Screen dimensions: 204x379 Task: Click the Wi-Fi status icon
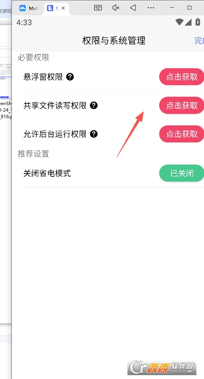pyautogui.click(x=179, y=22)
